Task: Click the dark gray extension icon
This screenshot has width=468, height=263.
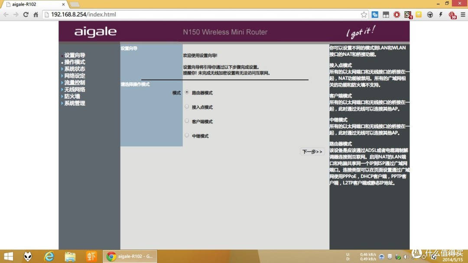Action: (386, 14)
